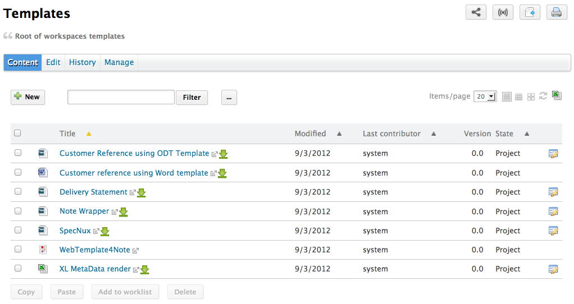
Task: Click the Share icon button
Action: (x=476, y=12)
